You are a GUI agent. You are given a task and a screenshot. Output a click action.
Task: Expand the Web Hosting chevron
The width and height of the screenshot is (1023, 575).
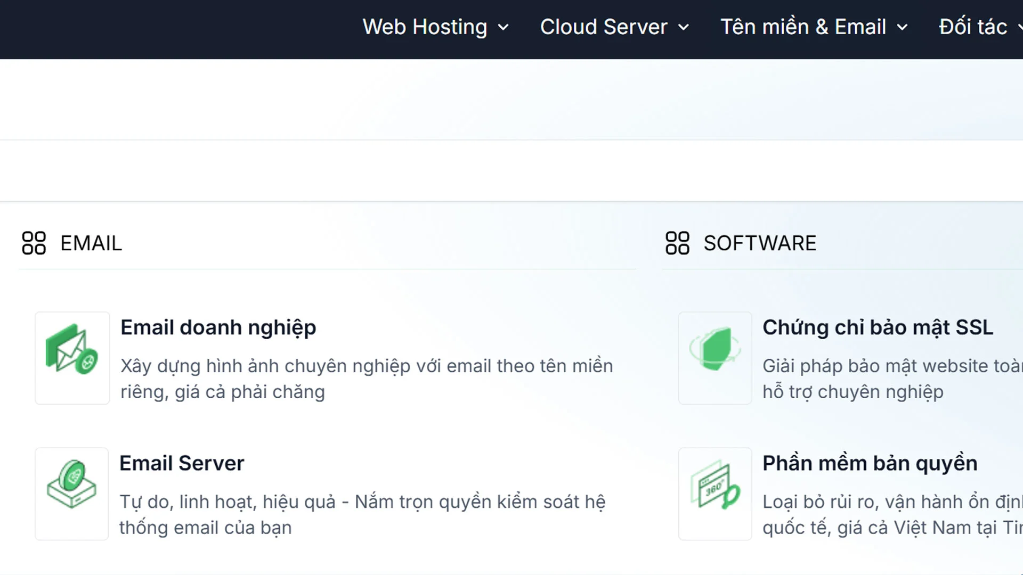[503, 28]
